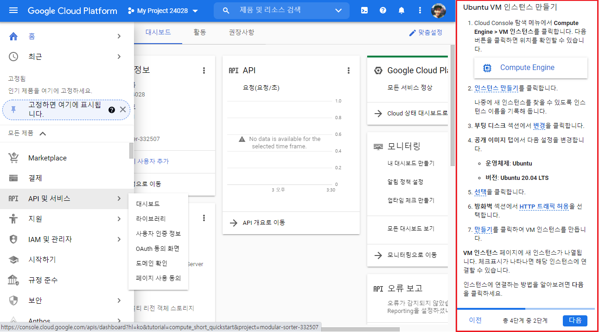Click the Getting started graduation cap icon
The image size is (599, 332).
[13, 260]
